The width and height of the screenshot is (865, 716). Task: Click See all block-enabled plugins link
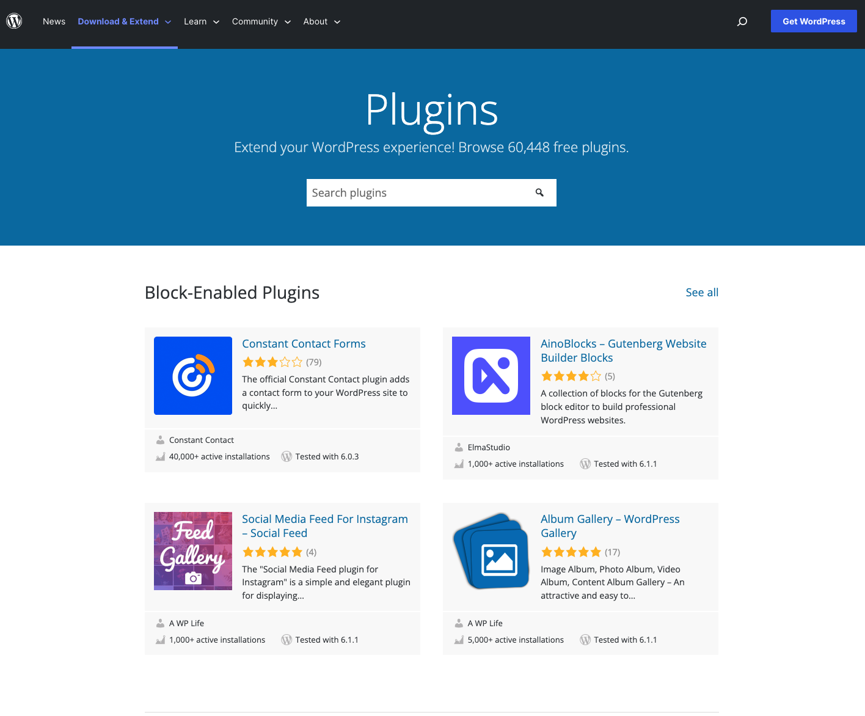(x=702, y=292)
